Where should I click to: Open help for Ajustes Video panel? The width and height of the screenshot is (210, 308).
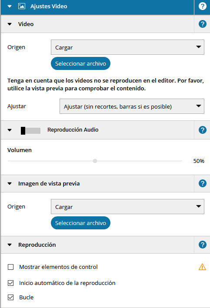(202, 6)
